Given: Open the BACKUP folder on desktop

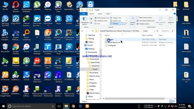Looking at the screenshot, I should click(186, 5).
